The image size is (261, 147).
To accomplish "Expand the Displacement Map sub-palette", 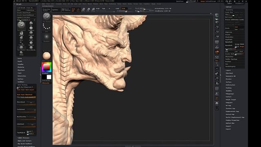I will tap(232, 111).
